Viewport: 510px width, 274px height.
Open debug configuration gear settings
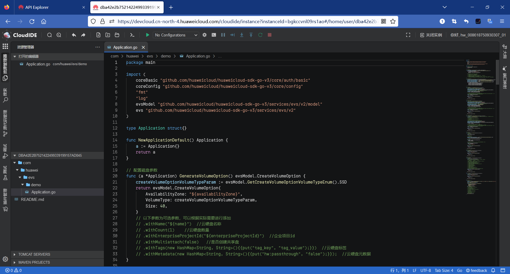[205, 35]
